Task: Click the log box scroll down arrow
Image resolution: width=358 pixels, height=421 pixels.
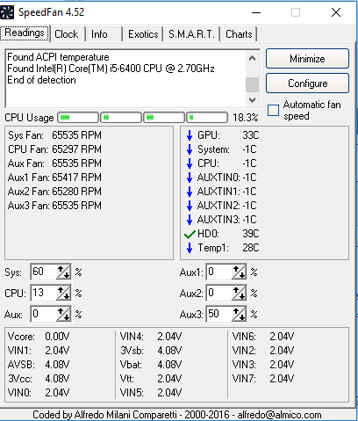Action: point(252,100)
